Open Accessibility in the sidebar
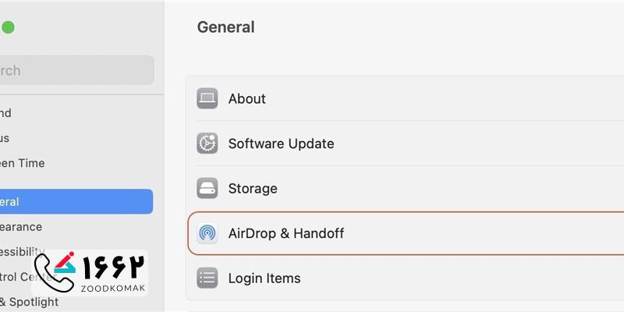The height and width of the screenshot is (312, 624). 22,251
